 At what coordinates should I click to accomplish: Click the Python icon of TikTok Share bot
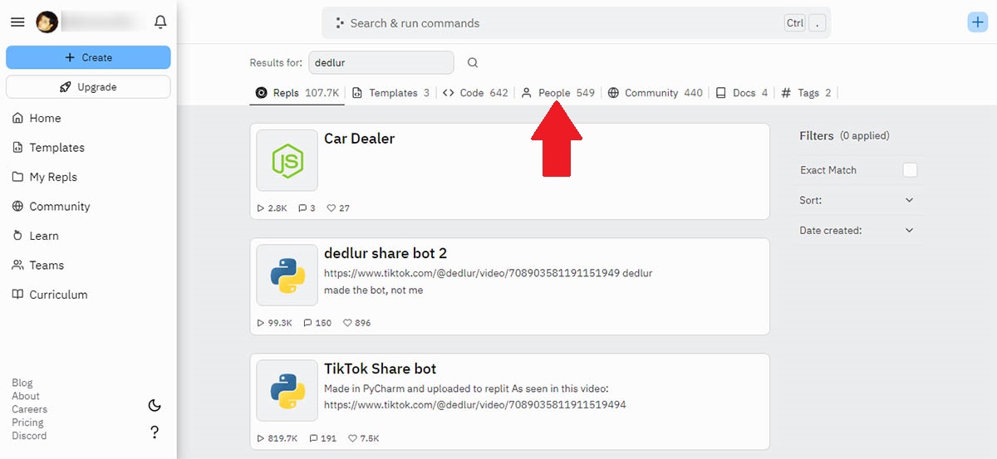(x=287, y=391)
